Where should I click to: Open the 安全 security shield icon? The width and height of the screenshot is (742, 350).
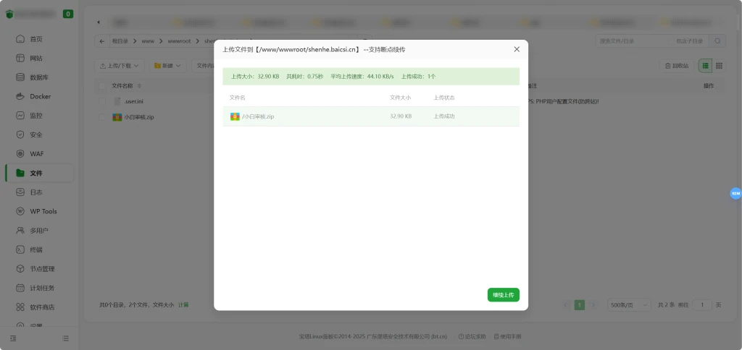click(x=21, y=135)
